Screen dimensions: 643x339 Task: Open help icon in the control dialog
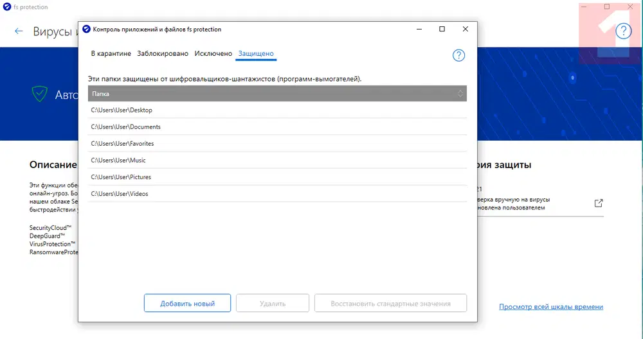[x=458, y=55]
